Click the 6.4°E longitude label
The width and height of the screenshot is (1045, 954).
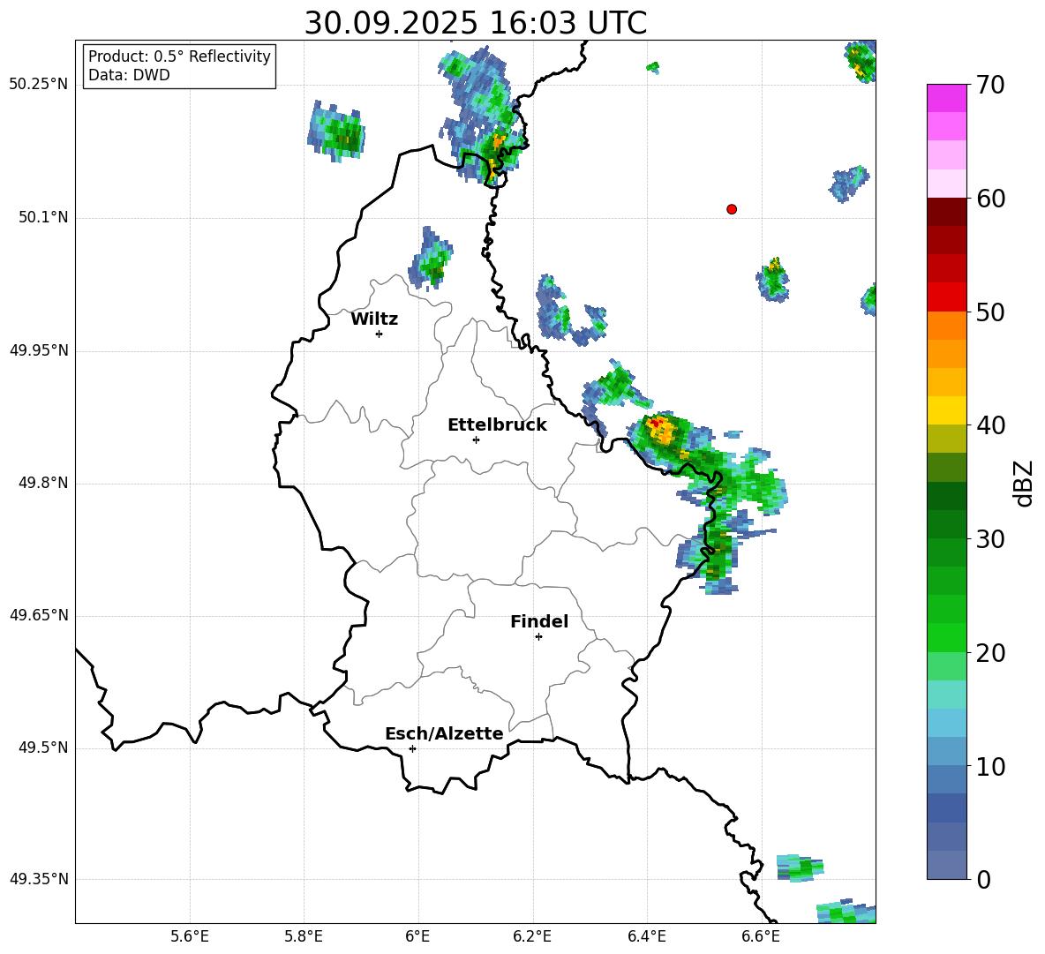pyautogui.click(x=646, y=936)
